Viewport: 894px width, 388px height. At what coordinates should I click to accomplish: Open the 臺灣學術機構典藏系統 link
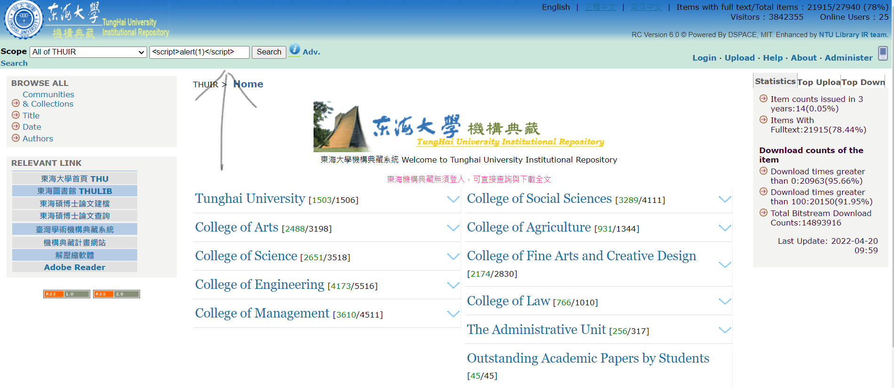(x=75, y=229)
